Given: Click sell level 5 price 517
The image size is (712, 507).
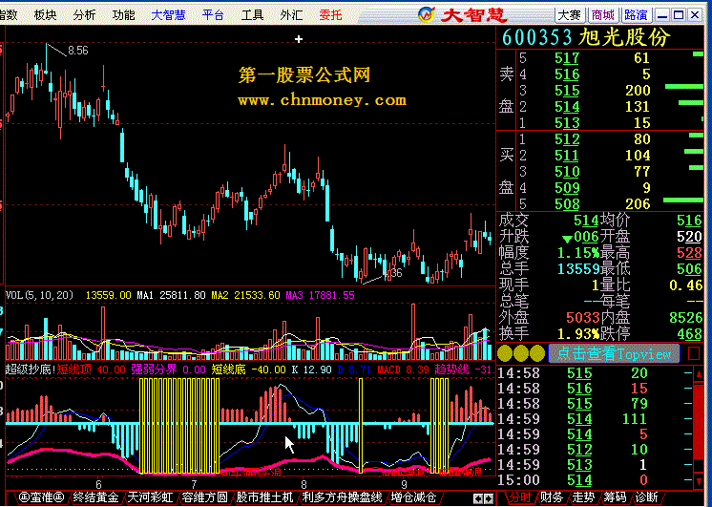Looking at the screenshot, I should [567, 58].
